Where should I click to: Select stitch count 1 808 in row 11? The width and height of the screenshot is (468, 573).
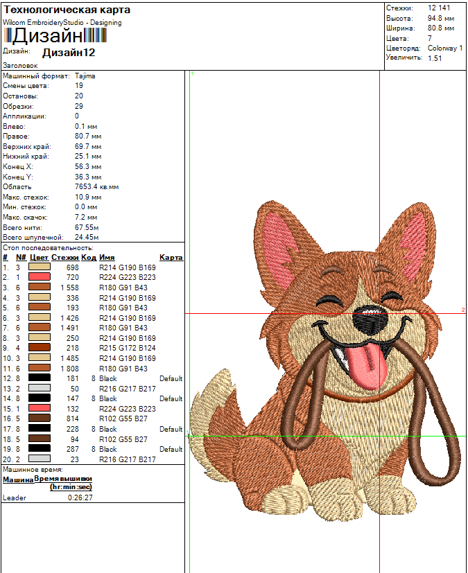click(70, 369)
